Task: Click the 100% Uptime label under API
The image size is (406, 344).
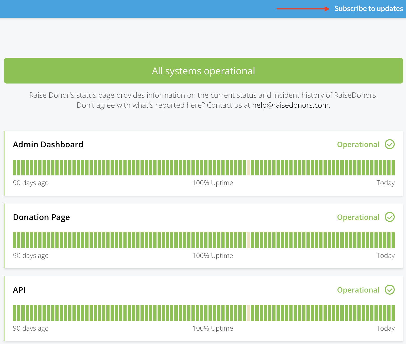Action: [x=213, y=328]
